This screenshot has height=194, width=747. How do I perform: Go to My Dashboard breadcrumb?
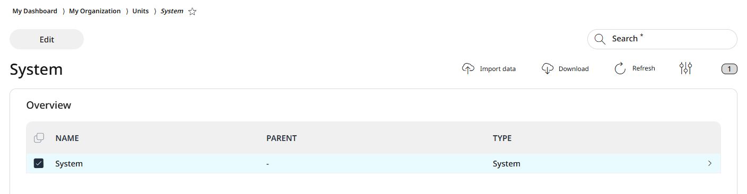point(35,11)
